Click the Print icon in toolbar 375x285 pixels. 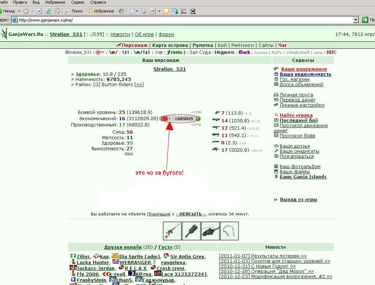[144, 11]
